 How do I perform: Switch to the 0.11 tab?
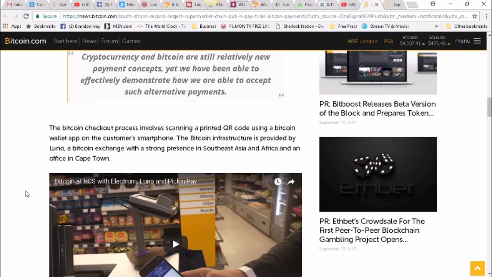[327, 5]
